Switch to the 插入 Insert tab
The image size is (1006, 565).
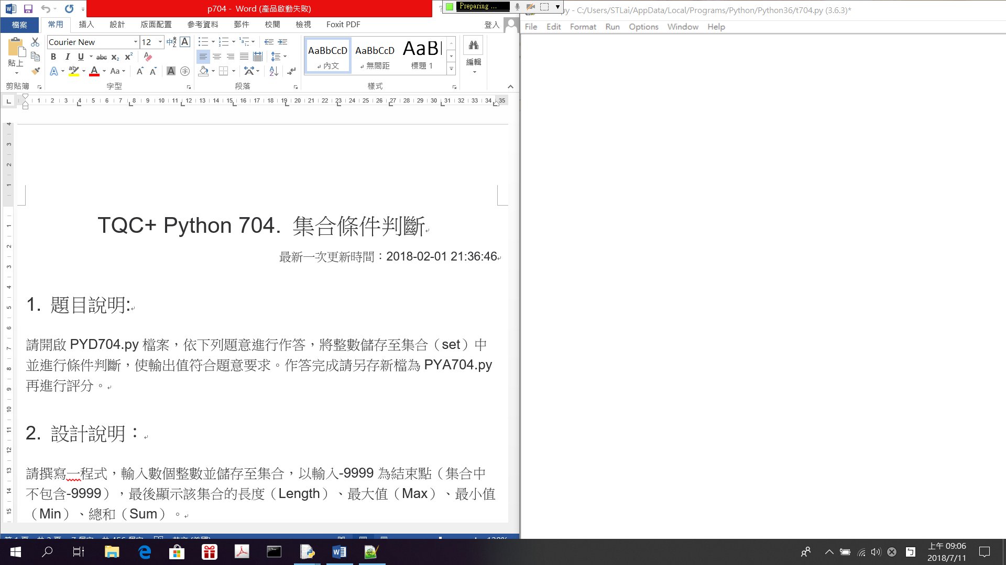(x=86, y=25)
